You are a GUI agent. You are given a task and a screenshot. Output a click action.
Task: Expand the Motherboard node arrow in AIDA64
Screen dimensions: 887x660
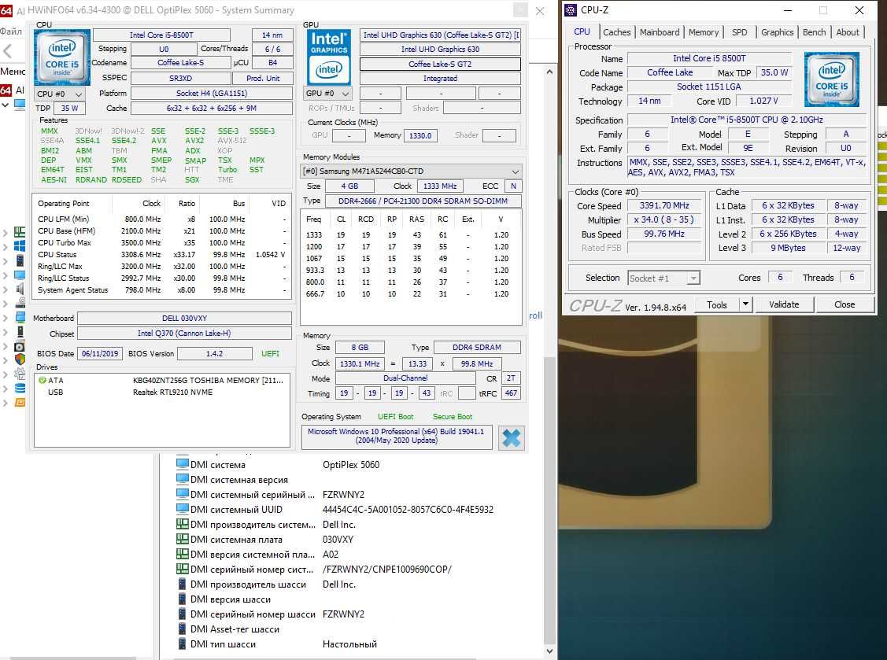(5, 232)
